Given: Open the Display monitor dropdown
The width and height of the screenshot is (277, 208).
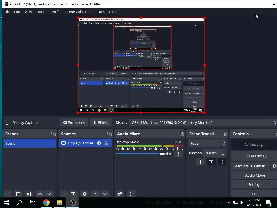Looking at the screenshot, I should click(x=203, y=122).
